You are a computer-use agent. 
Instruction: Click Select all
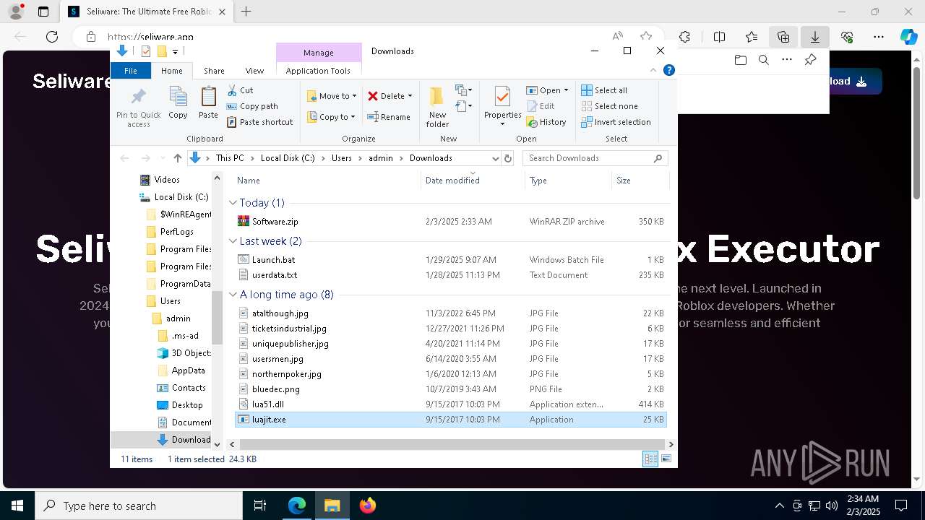click(x=604, y=90)
